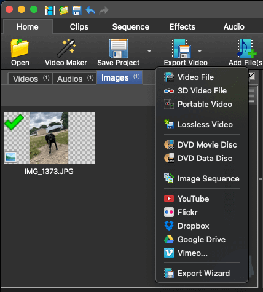Open the Effects ribbon tab

tap(183, 26)
